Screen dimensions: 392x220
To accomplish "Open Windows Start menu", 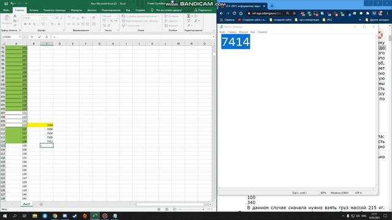I will pos(5,216).
